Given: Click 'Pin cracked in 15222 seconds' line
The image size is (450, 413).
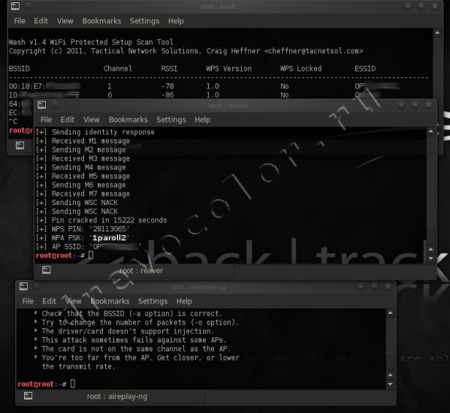Looking at the screenshot, I should point(101,220).
